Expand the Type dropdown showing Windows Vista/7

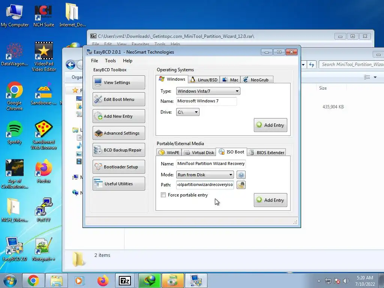coord(208,91)
